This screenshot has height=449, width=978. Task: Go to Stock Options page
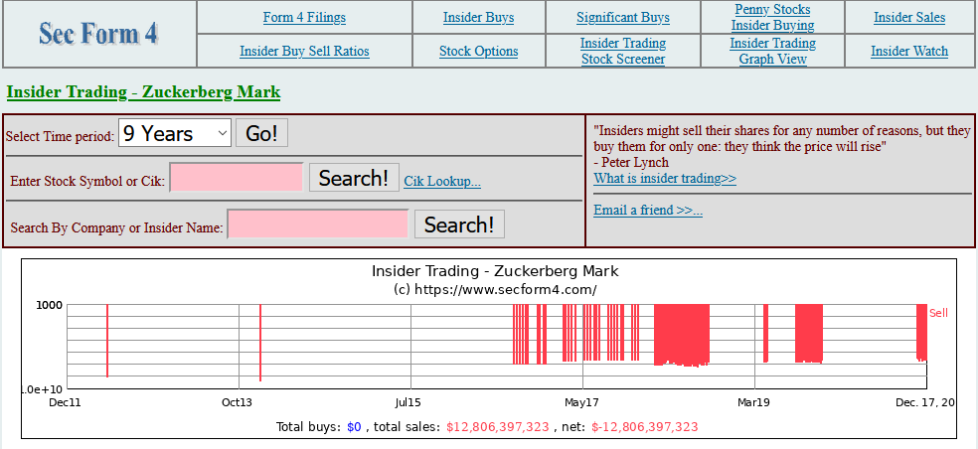tap(478, 51)
